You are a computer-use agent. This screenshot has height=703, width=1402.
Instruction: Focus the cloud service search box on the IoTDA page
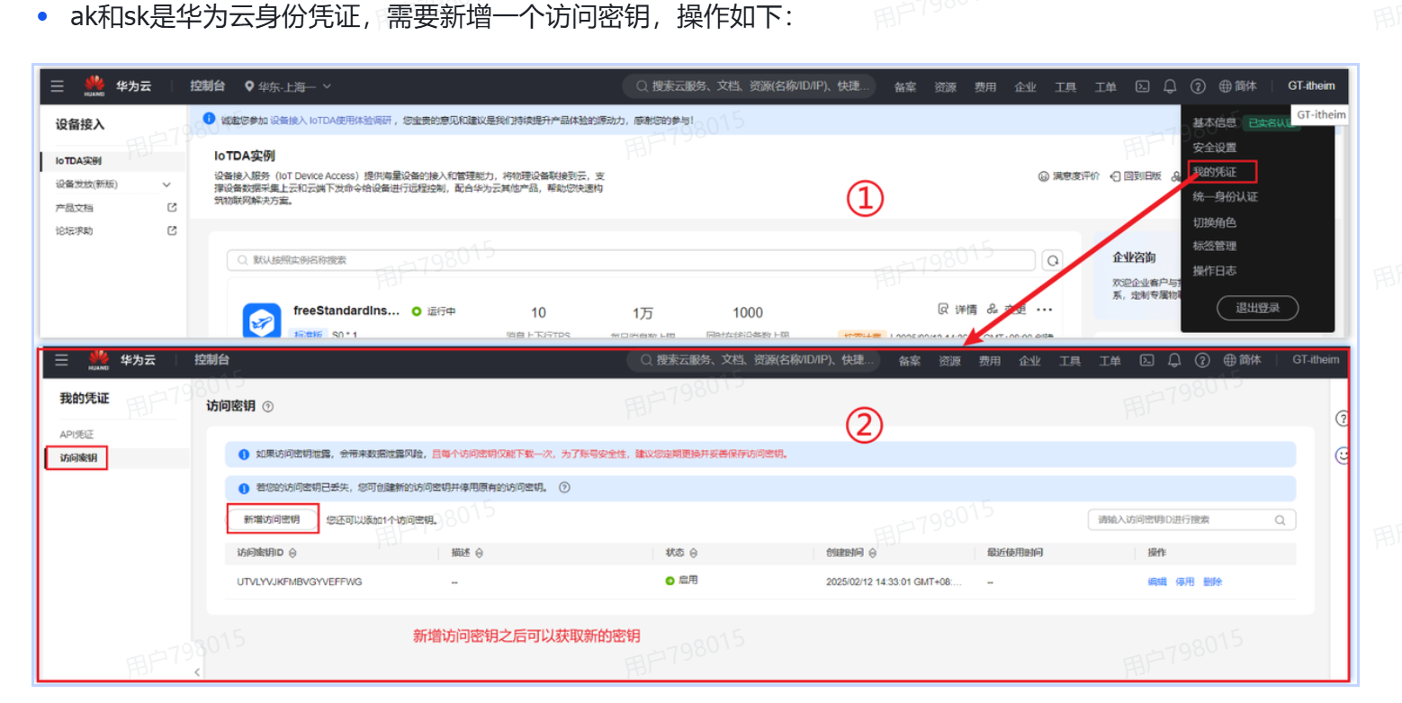pos(749,86)
